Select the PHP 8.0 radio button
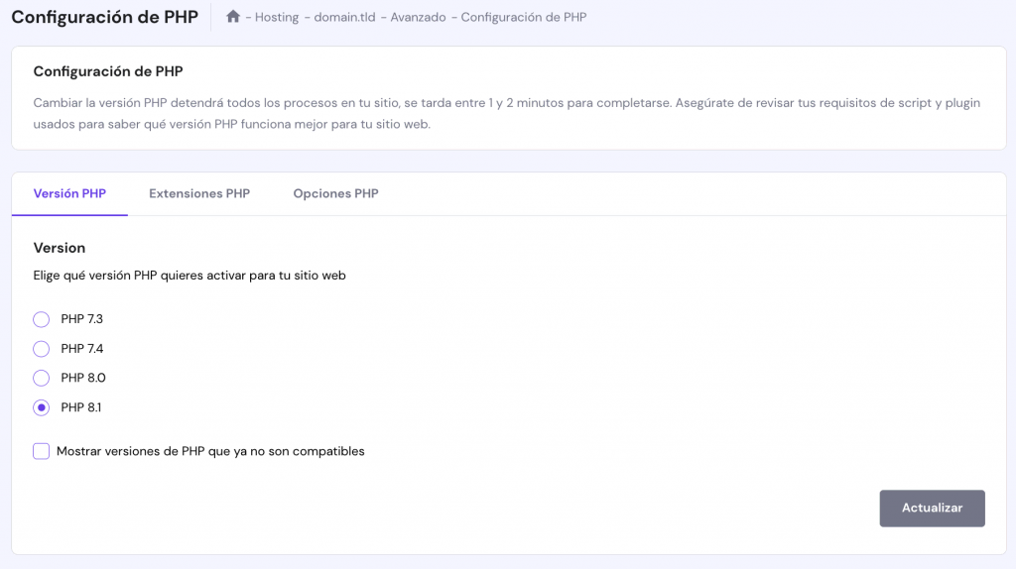 pyautogui.click(x=42, y=378)
